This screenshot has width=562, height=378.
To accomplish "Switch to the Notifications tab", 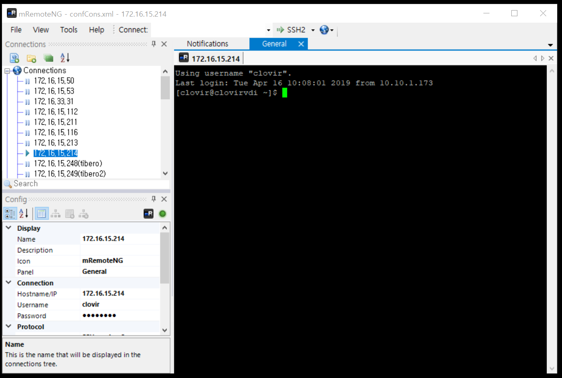I will tap(207, 44).
